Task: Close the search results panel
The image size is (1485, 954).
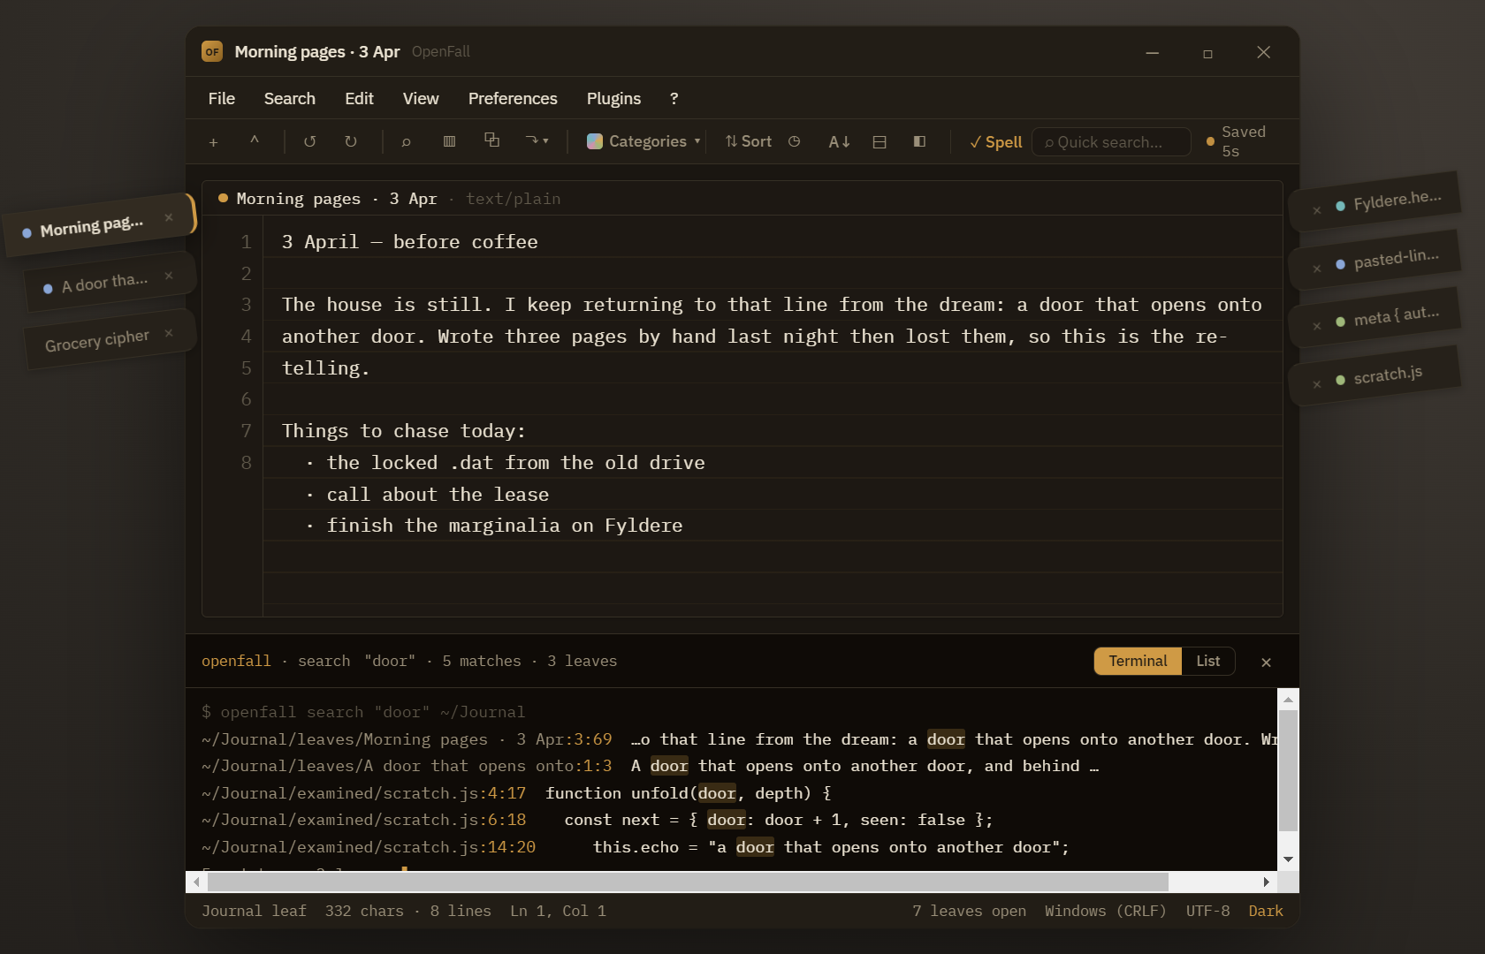Action: point(1266,662)
